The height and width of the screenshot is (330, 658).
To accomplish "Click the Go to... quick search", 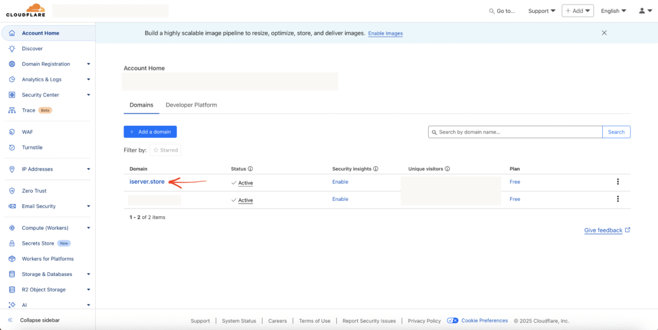I will pos(502,11).
